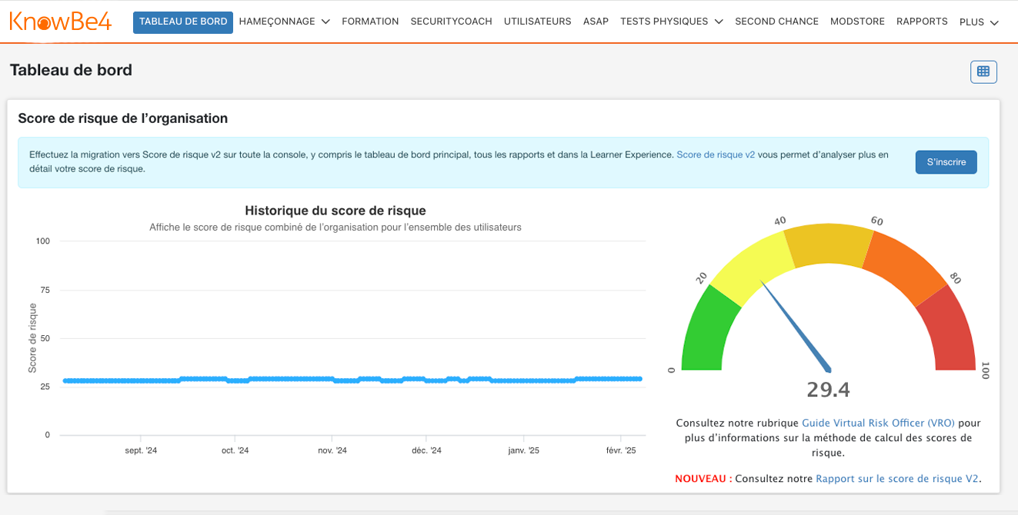Open the Rapports menu item
Screen dimensions: 1018x515
922,22
